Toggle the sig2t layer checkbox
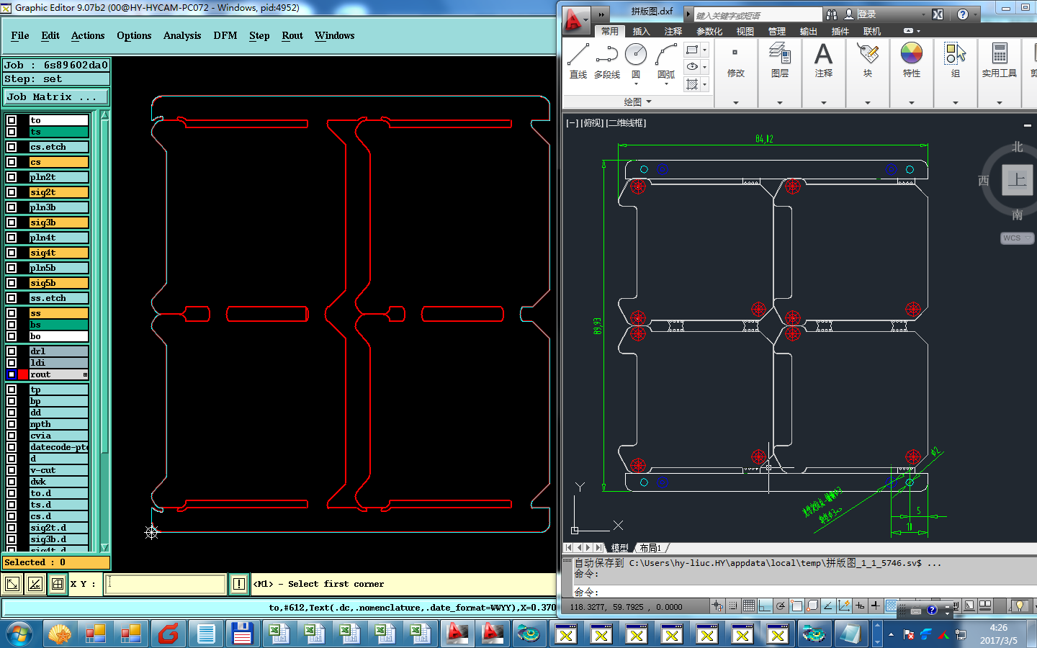Screen dimensions: 1037x648 (12, 192)
